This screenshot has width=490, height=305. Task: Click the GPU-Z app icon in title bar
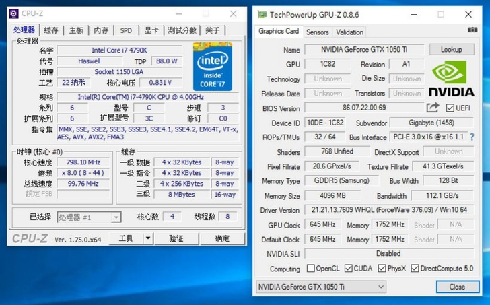pos(262,15)
